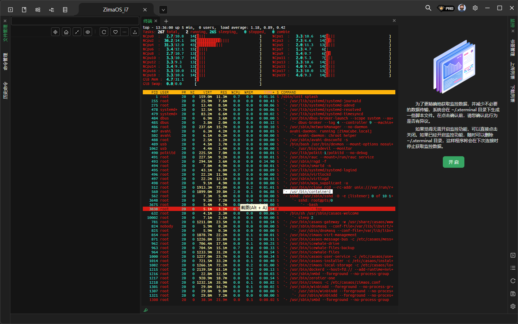This screenshot has height=324, width=518.
Task: Click the refresh icon in the right sidebar
Action: click(513, 281)
